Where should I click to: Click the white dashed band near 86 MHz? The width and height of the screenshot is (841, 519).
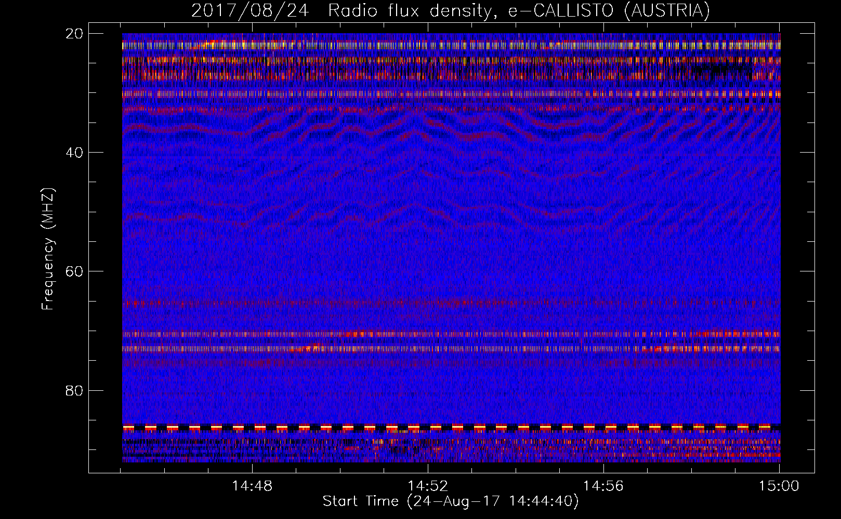(x=451, y=427)
